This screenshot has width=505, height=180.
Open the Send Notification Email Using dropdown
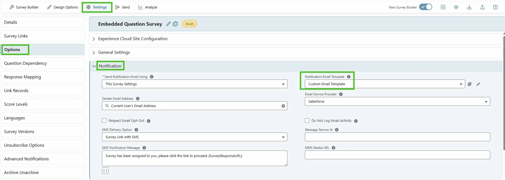coord(195,84)
